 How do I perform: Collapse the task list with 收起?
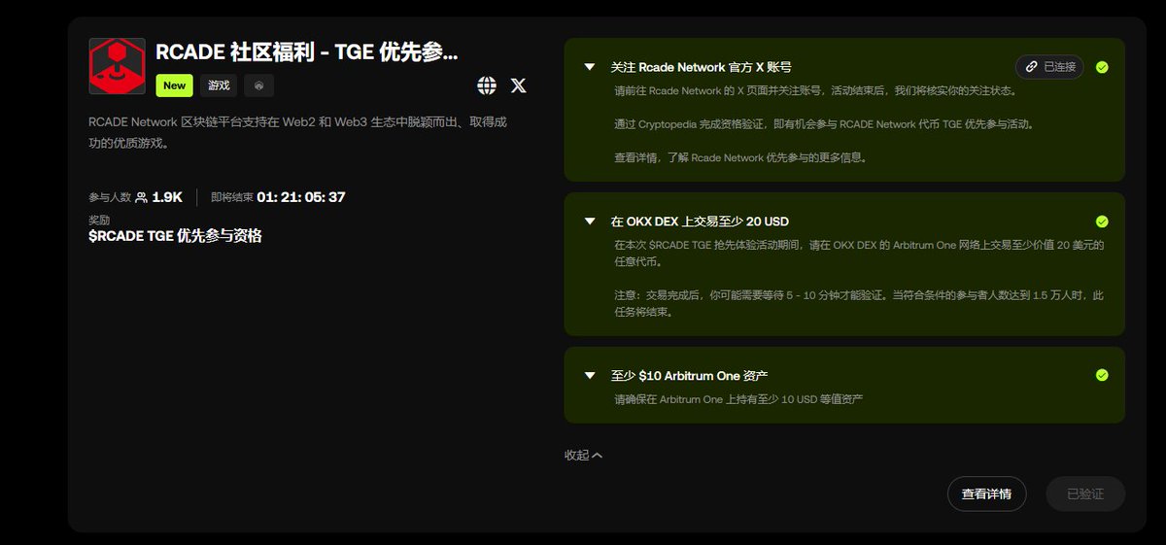tap(583, 455)
